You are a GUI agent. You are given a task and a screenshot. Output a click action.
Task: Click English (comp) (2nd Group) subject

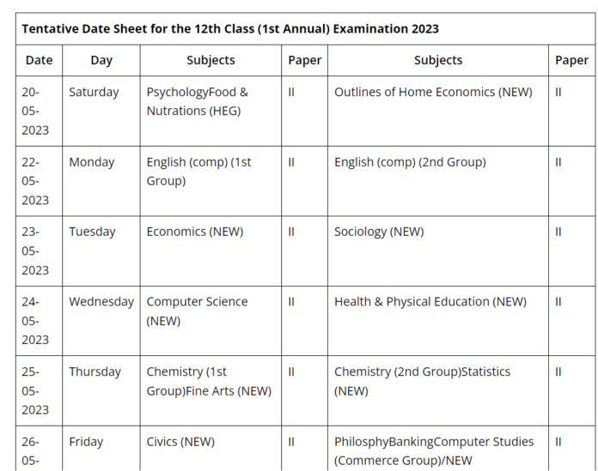pos(410,162)
